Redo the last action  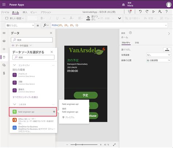147,12
